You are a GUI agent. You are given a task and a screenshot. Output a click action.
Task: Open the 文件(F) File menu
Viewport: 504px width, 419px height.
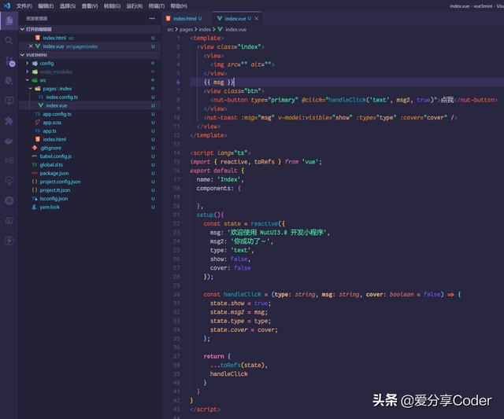click(x=24, y=6)
